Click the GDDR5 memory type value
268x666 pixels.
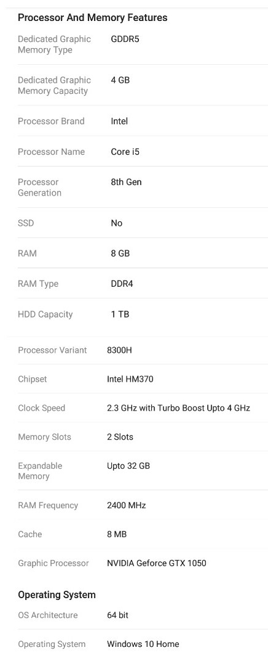point(125,39)
